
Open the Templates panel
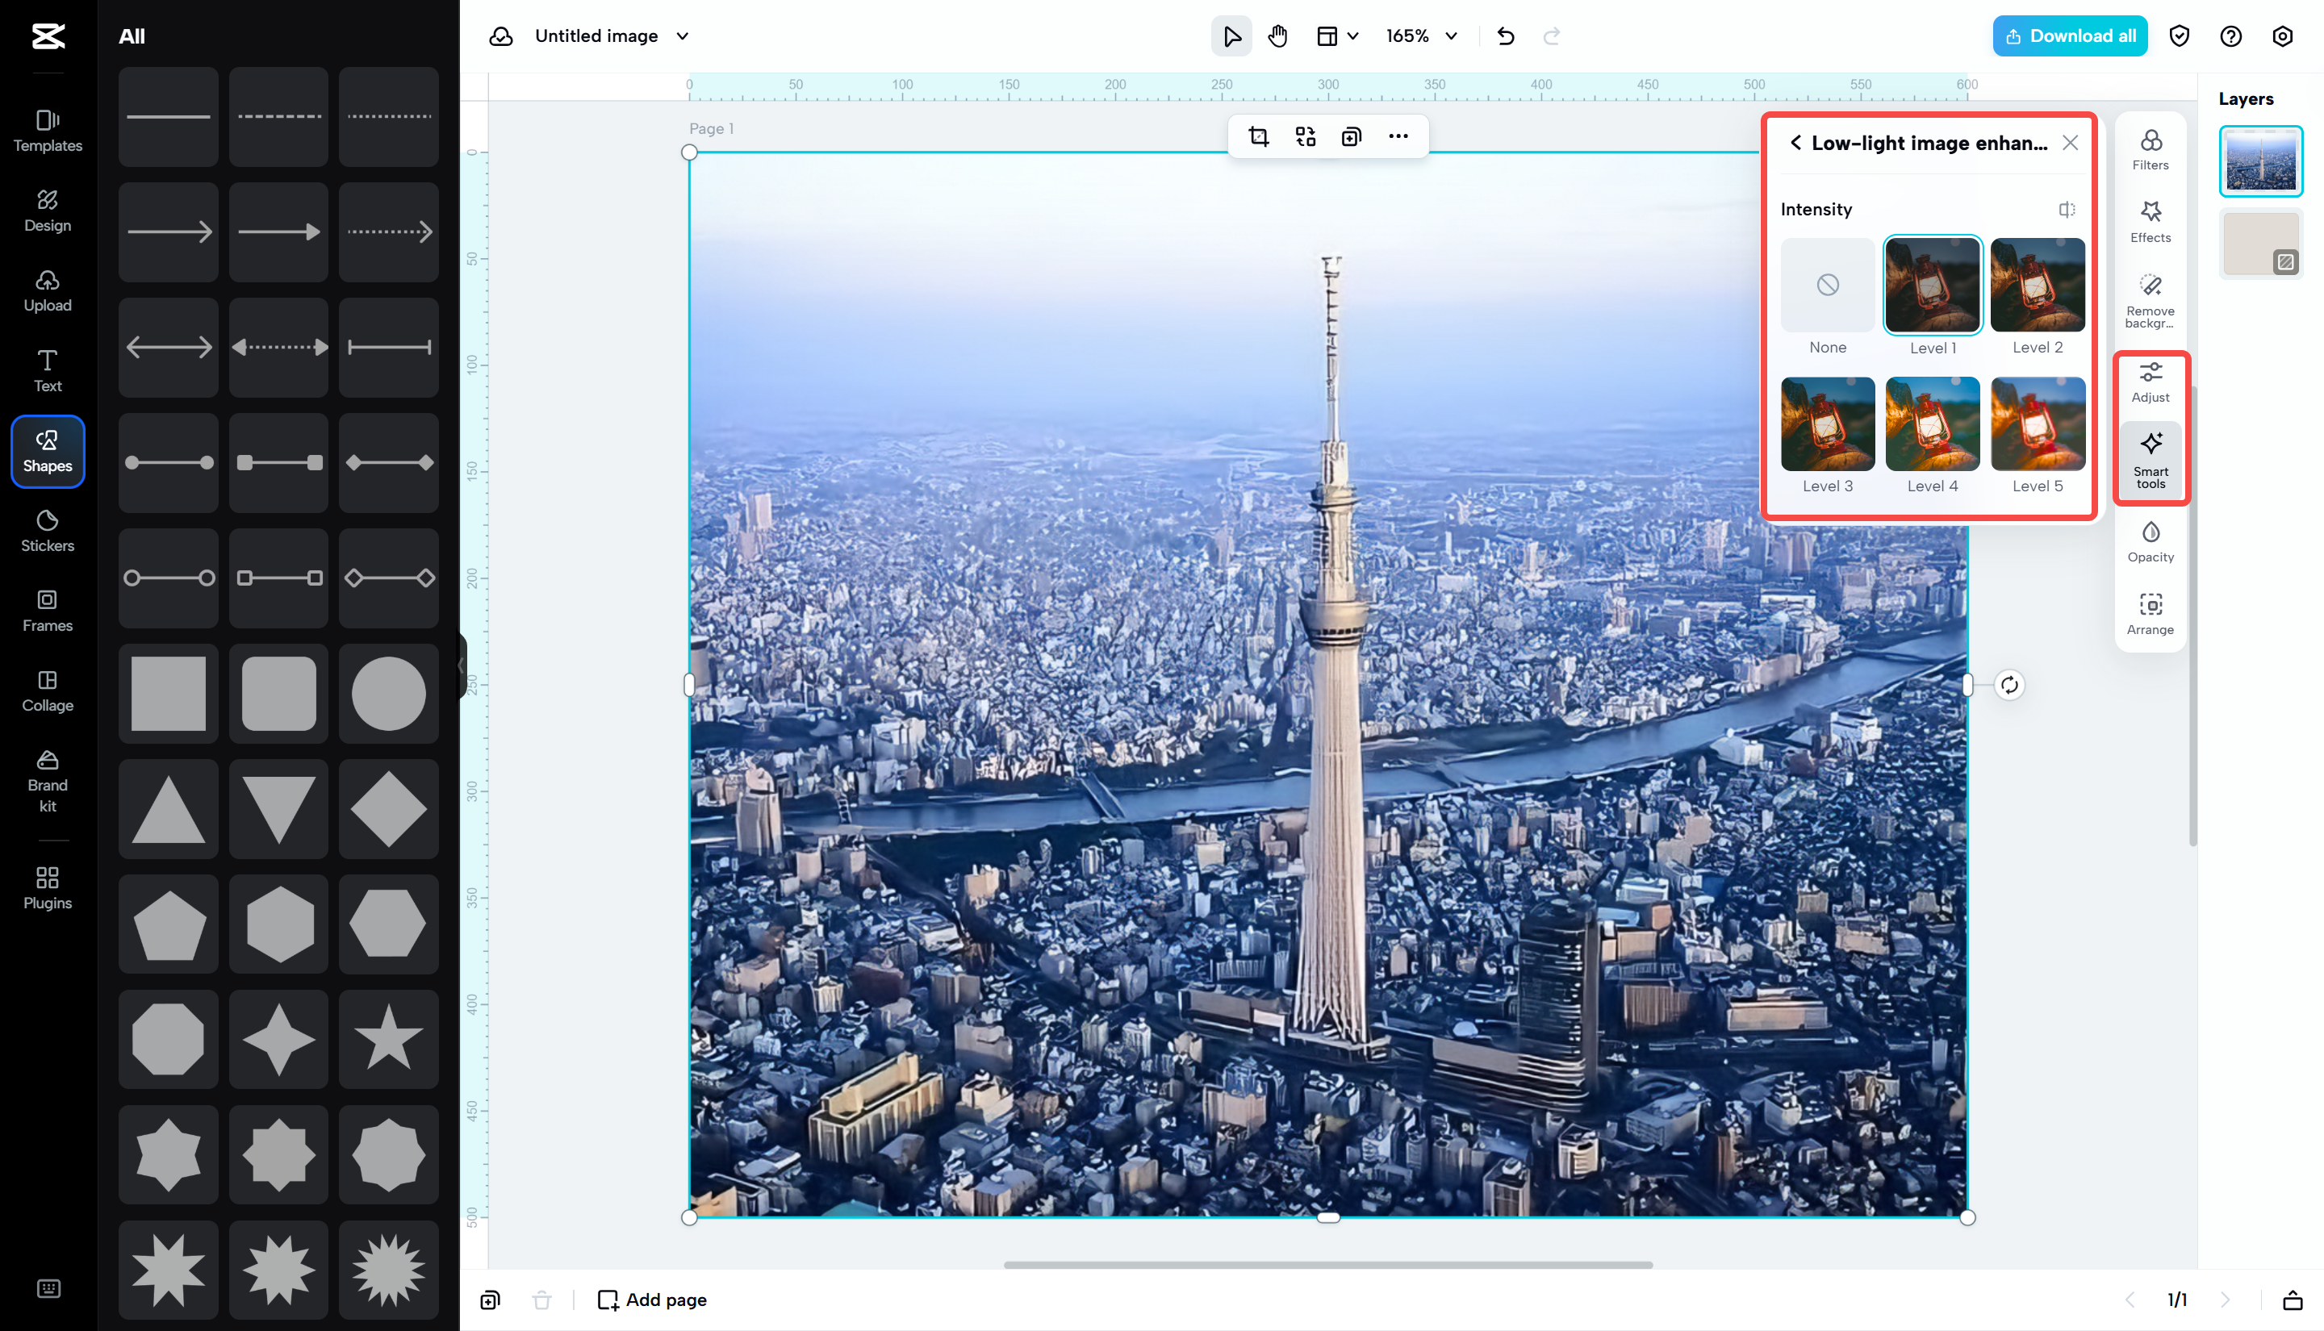[x=48, y=131]
